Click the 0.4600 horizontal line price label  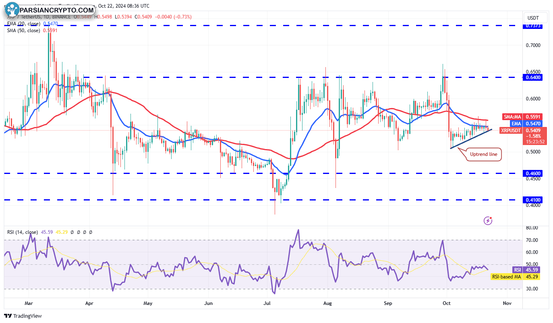tap(533, 174)
